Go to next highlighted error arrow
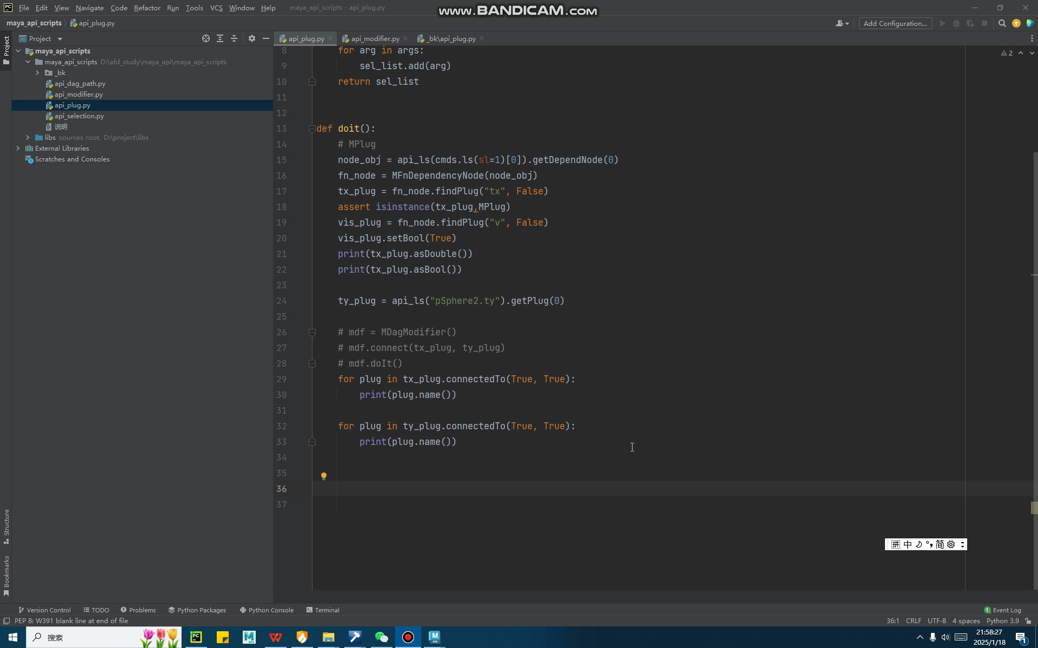The height and width of the screenshot is (648, 1038). [x=1032, y=53]
